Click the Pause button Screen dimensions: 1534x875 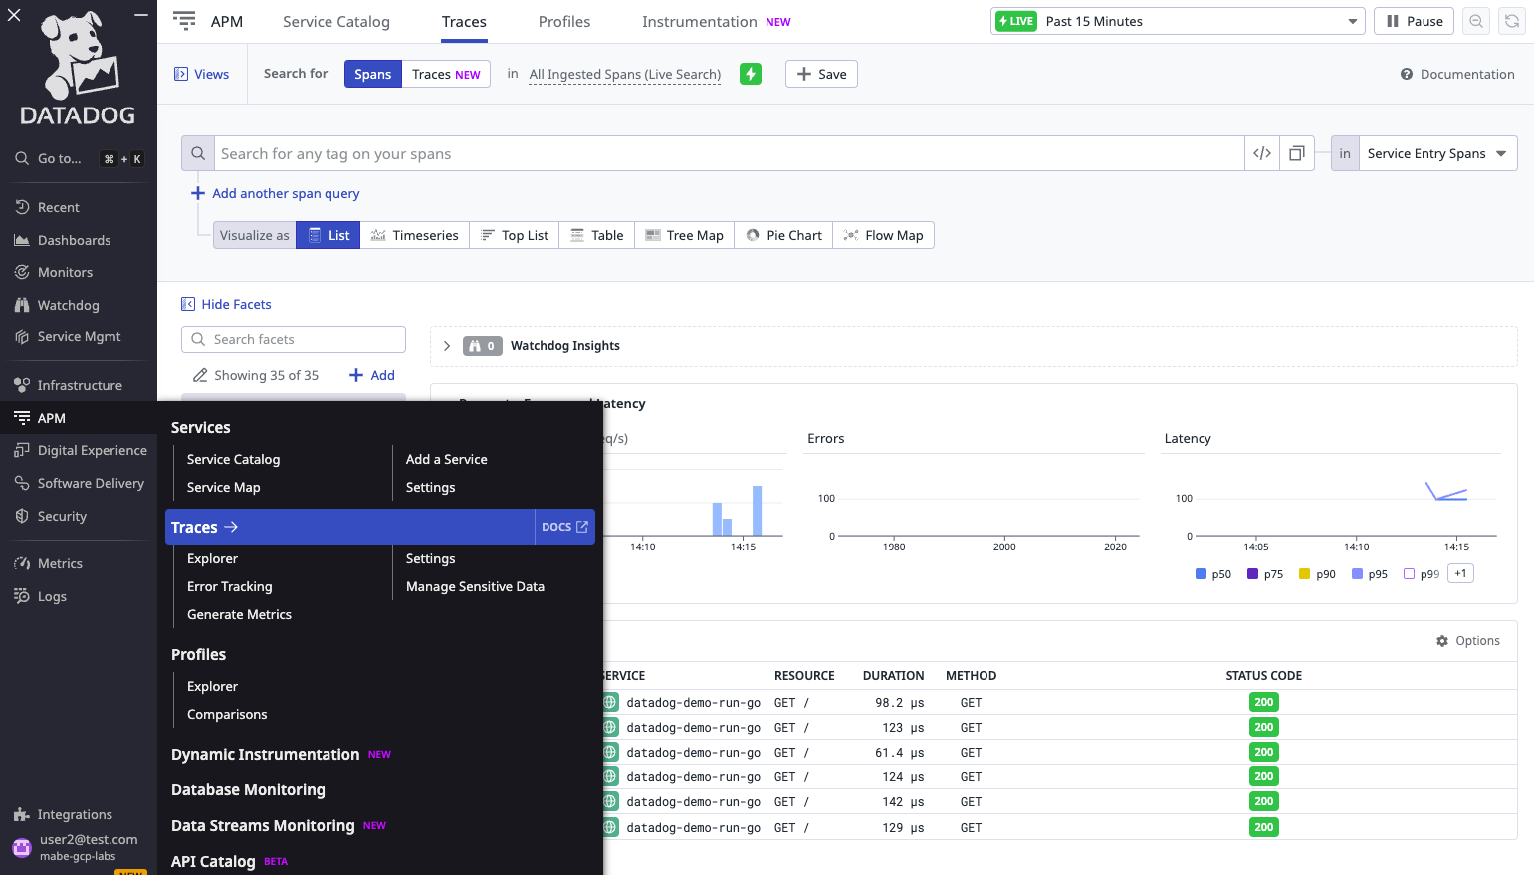click(x=1415, y=21)
